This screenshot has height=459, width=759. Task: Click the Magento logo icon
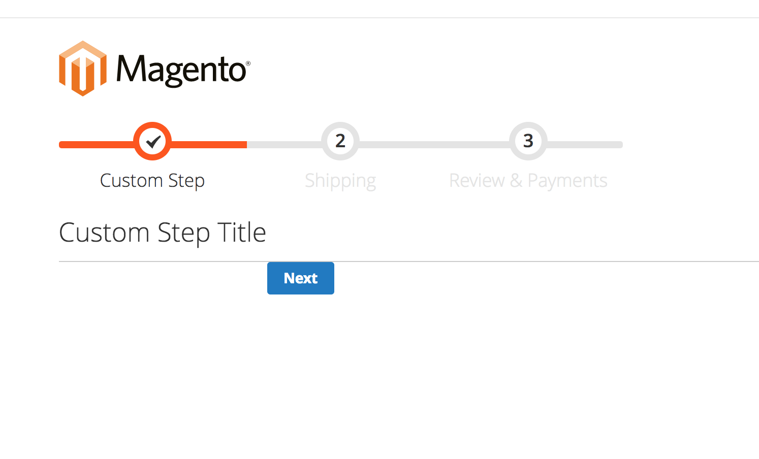point(83,69)
